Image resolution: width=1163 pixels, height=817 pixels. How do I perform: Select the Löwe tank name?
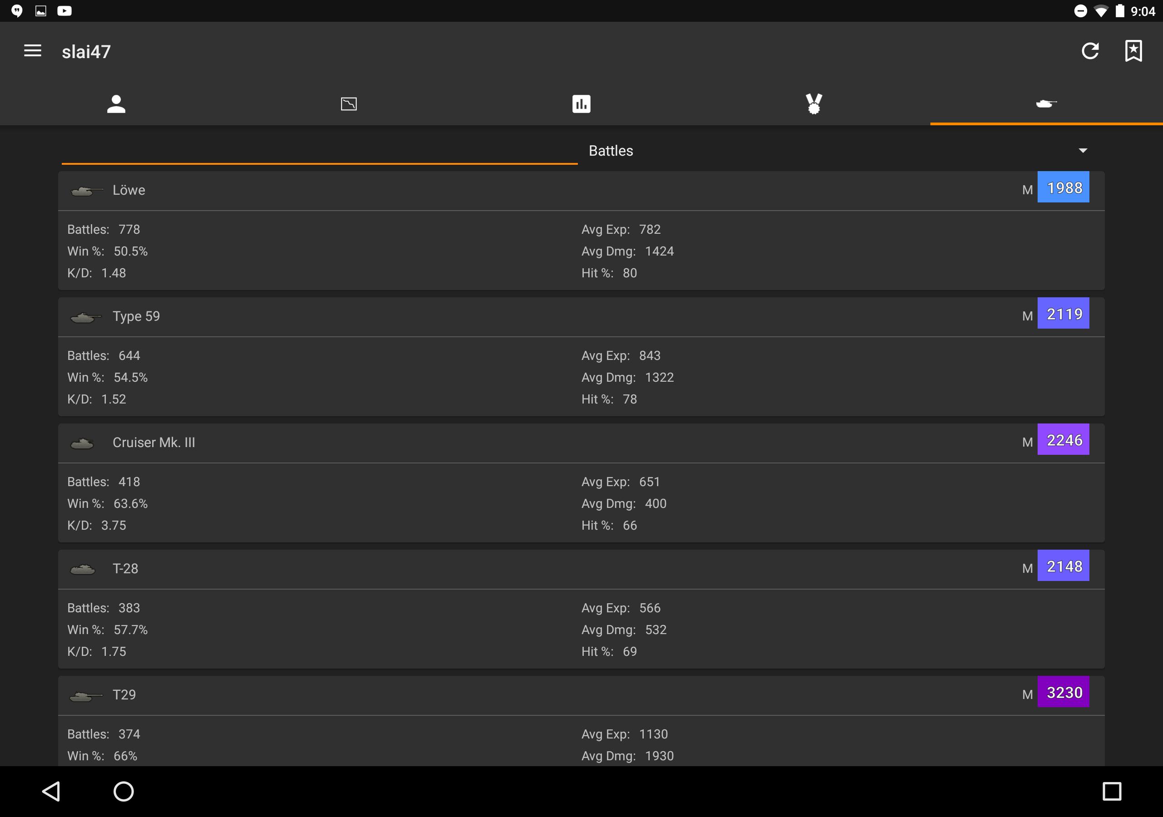pos(129,190)
